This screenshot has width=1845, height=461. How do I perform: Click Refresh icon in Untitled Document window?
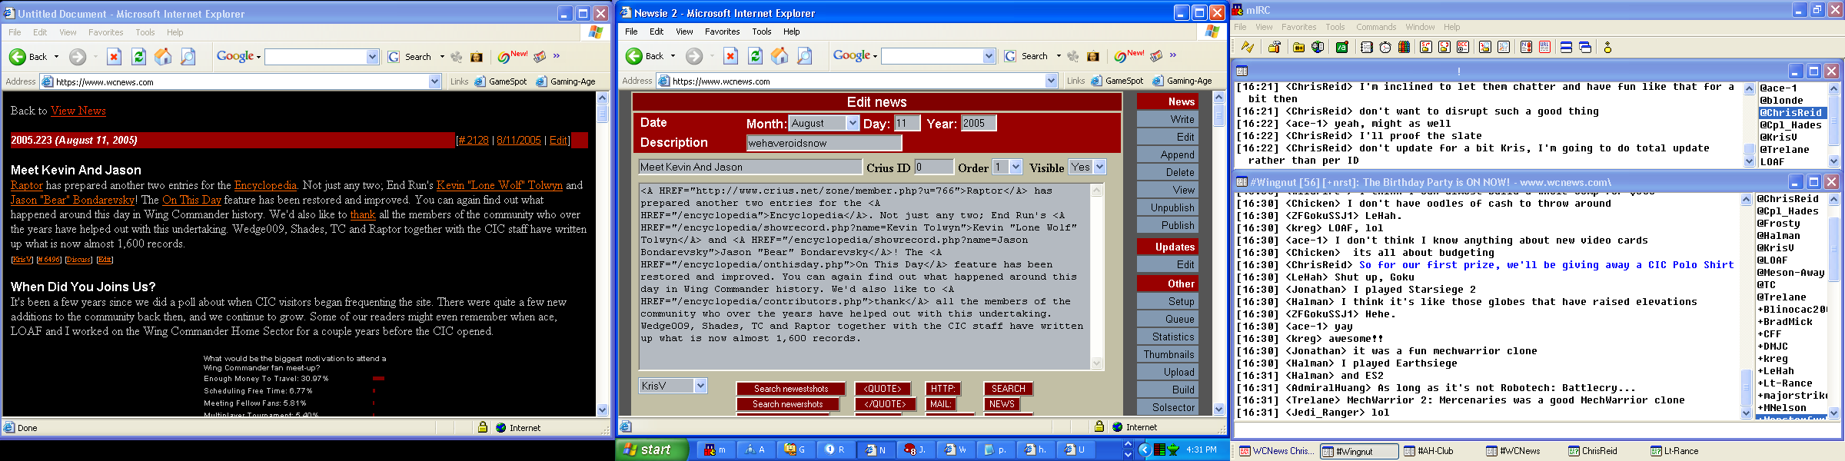pyautogui.click(x=138, y=57)
